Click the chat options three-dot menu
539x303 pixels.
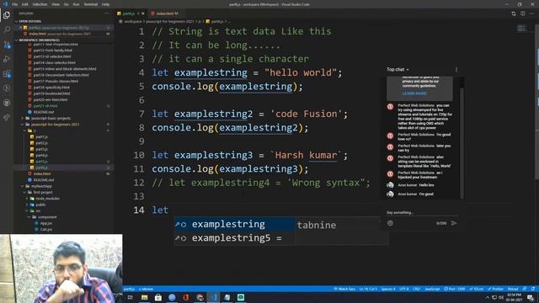(x=456, y=70)
